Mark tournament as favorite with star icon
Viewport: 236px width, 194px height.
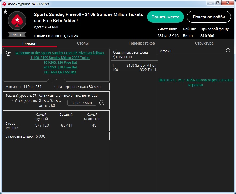pyautogui.click(x=5, y=11)
